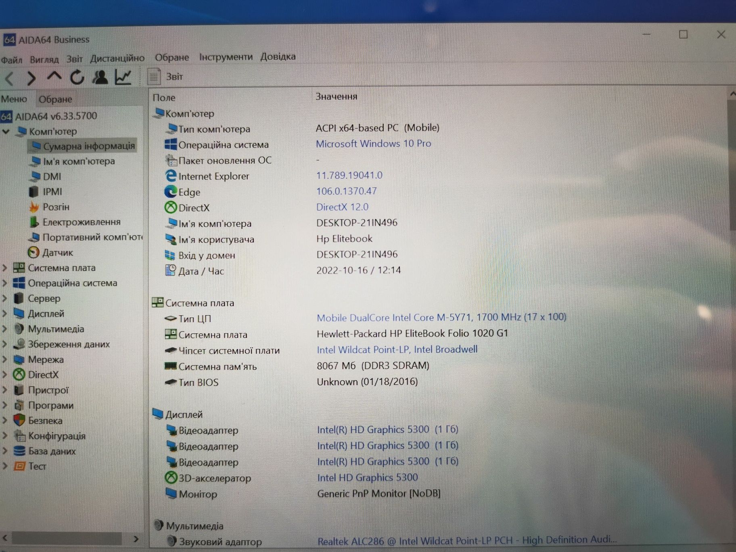
Task: Expand the Системна плата tree node
Action: tap(5, 268)
